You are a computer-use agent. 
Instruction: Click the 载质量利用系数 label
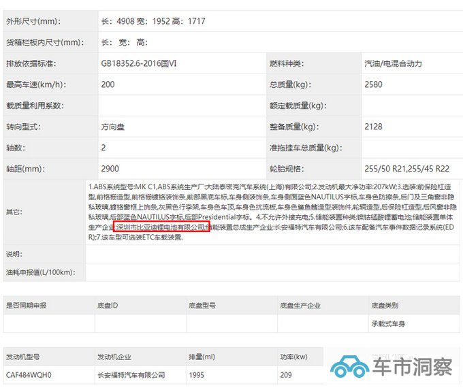coord(35,105)
